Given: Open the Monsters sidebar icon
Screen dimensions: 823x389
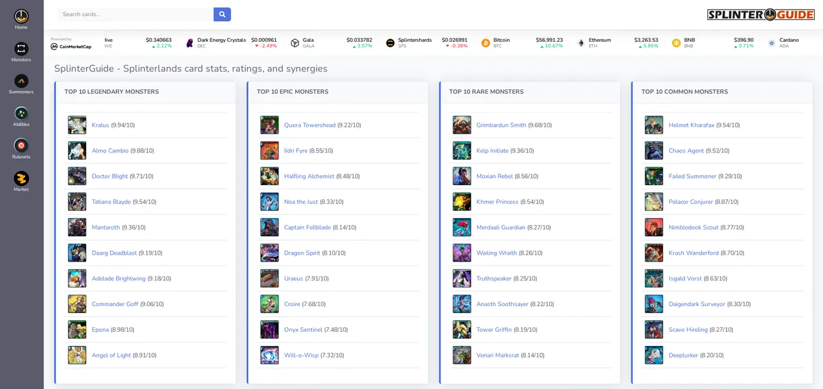Looking at the screenshot, I should pyautogui.click(x=21, y=49).
